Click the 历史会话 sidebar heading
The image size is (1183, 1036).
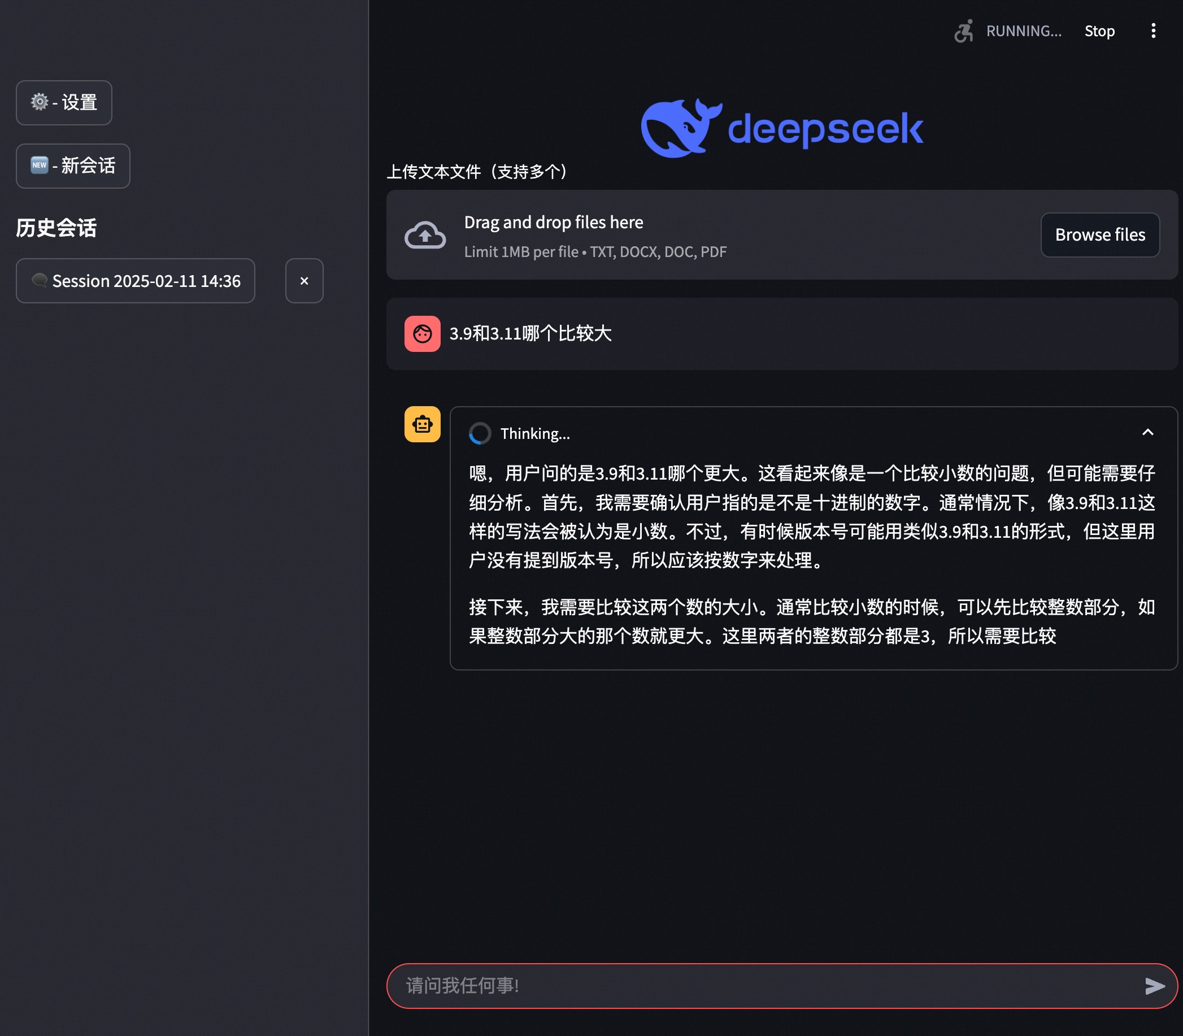[56, 228]
